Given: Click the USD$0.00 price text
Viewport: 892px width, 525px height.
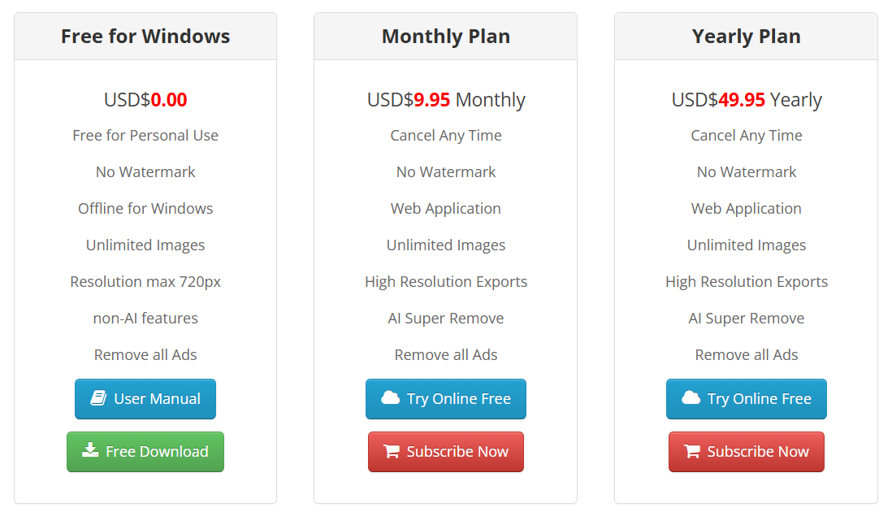Looking at the screenshot, I should (145, 99).
